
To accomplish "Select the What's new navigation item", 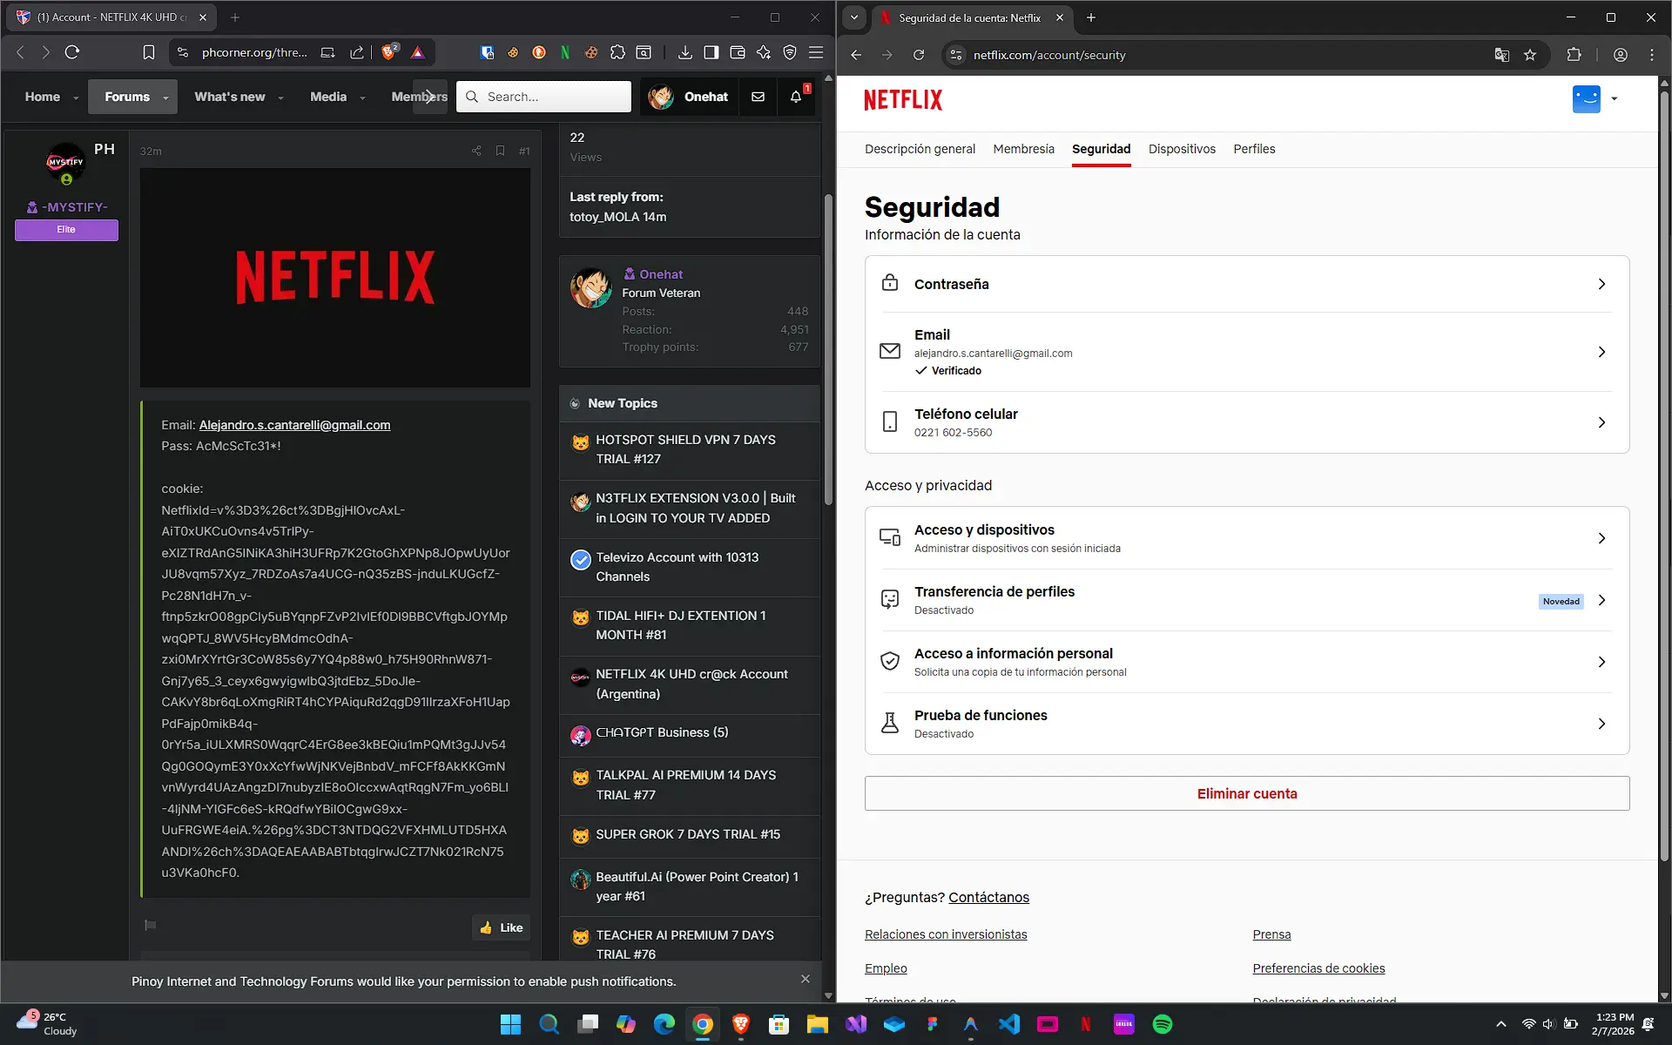I will click(230, 97).
